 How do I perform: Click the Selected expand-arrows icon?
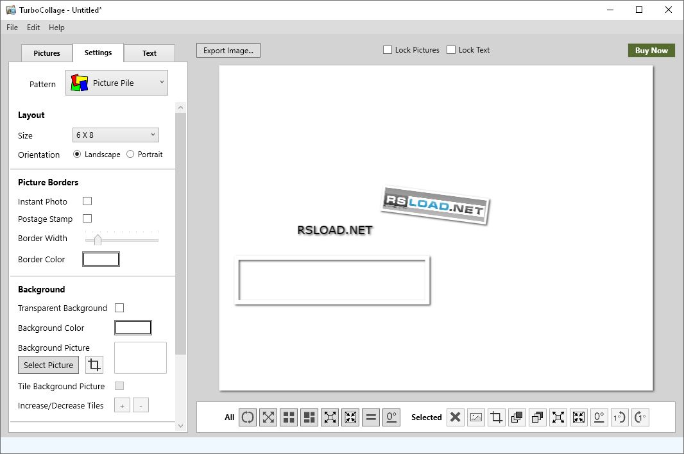pyautogui.click(x=558, y=417)
